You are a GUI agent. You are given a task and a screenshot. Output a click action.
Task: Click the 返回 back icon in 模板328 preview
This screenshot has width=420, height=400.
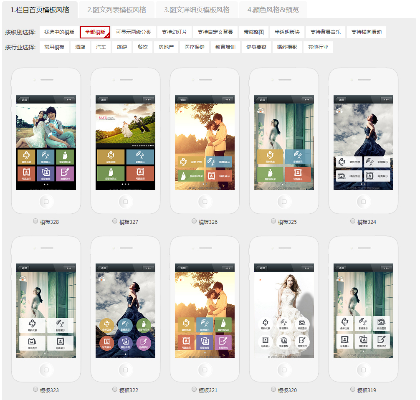click(24, 100)
